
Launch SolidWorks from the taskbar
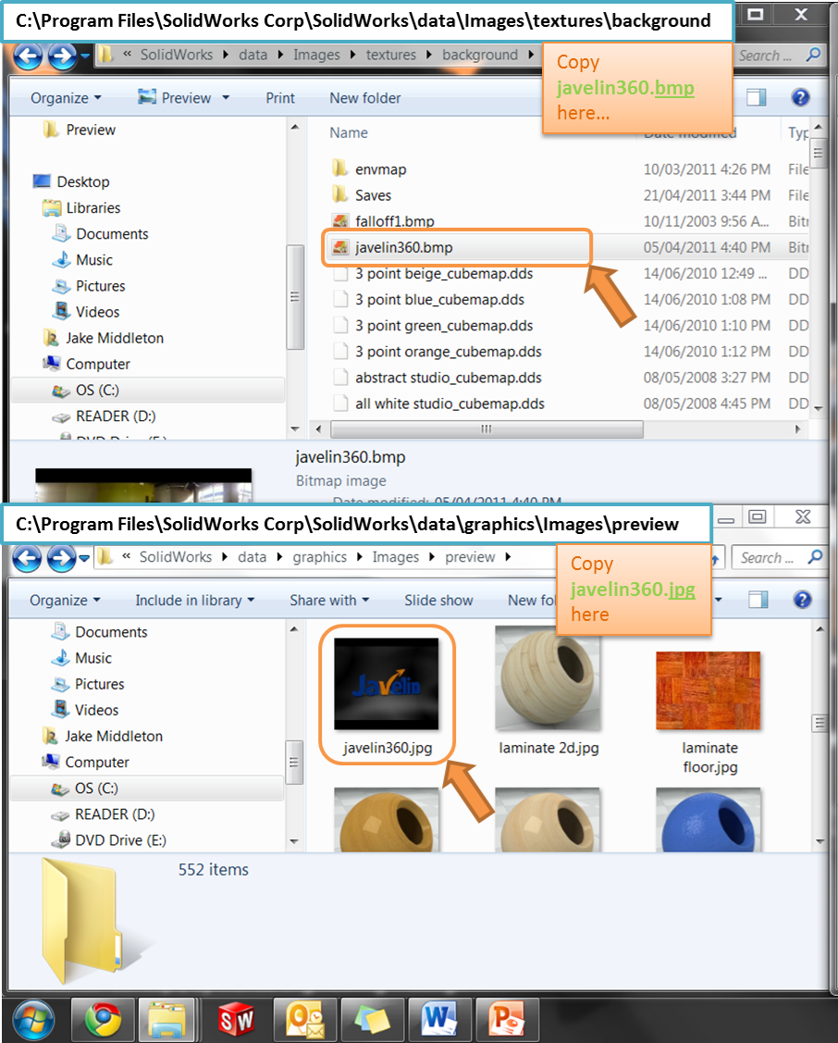(x=236, y=1020)
